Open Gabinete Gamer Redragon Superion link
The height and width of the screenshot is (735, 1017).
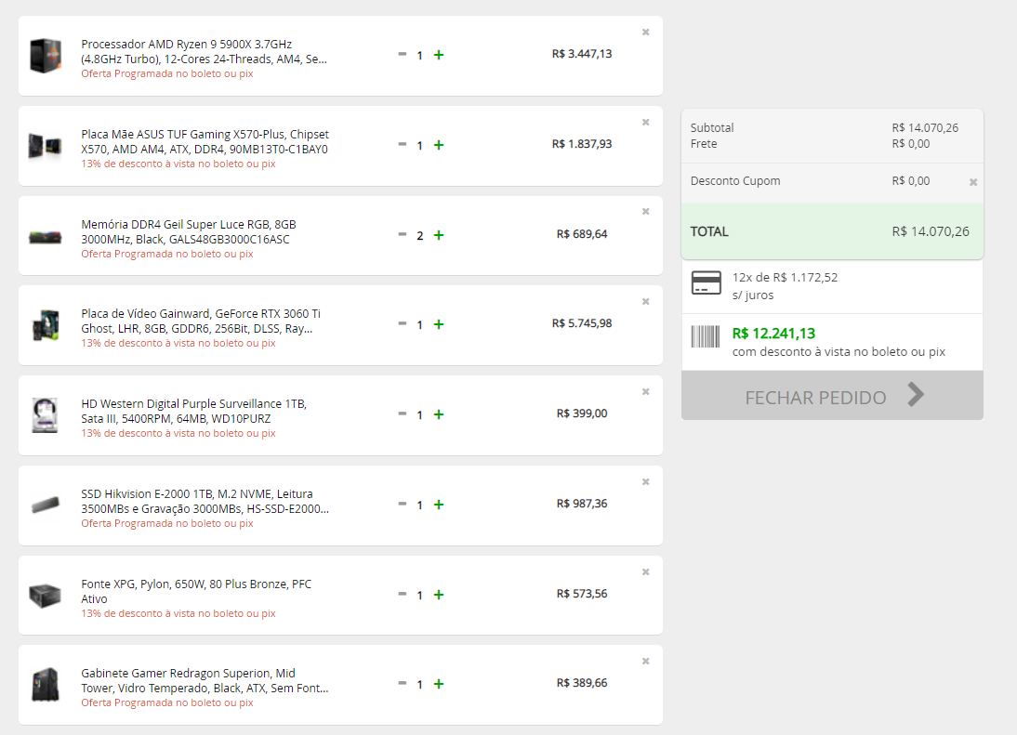205,680
